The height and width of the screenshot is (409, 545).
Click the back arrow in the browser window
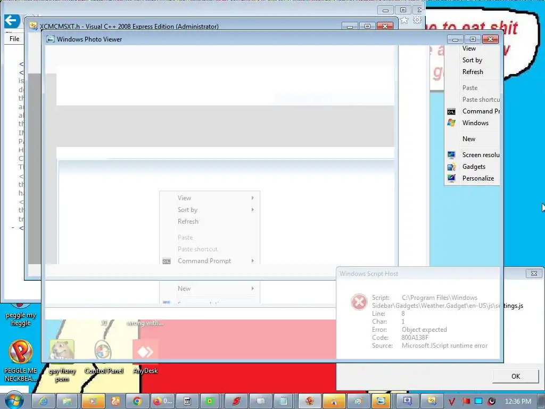(x=12, y=21)
